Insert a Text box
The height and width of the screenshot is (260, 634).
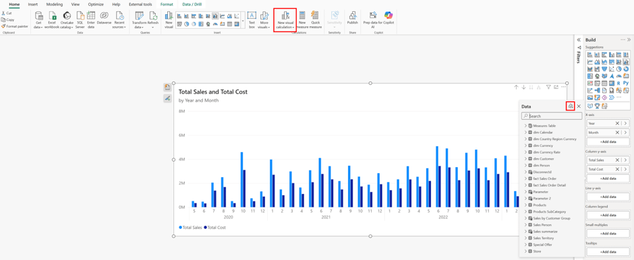(x=252, y=20)
